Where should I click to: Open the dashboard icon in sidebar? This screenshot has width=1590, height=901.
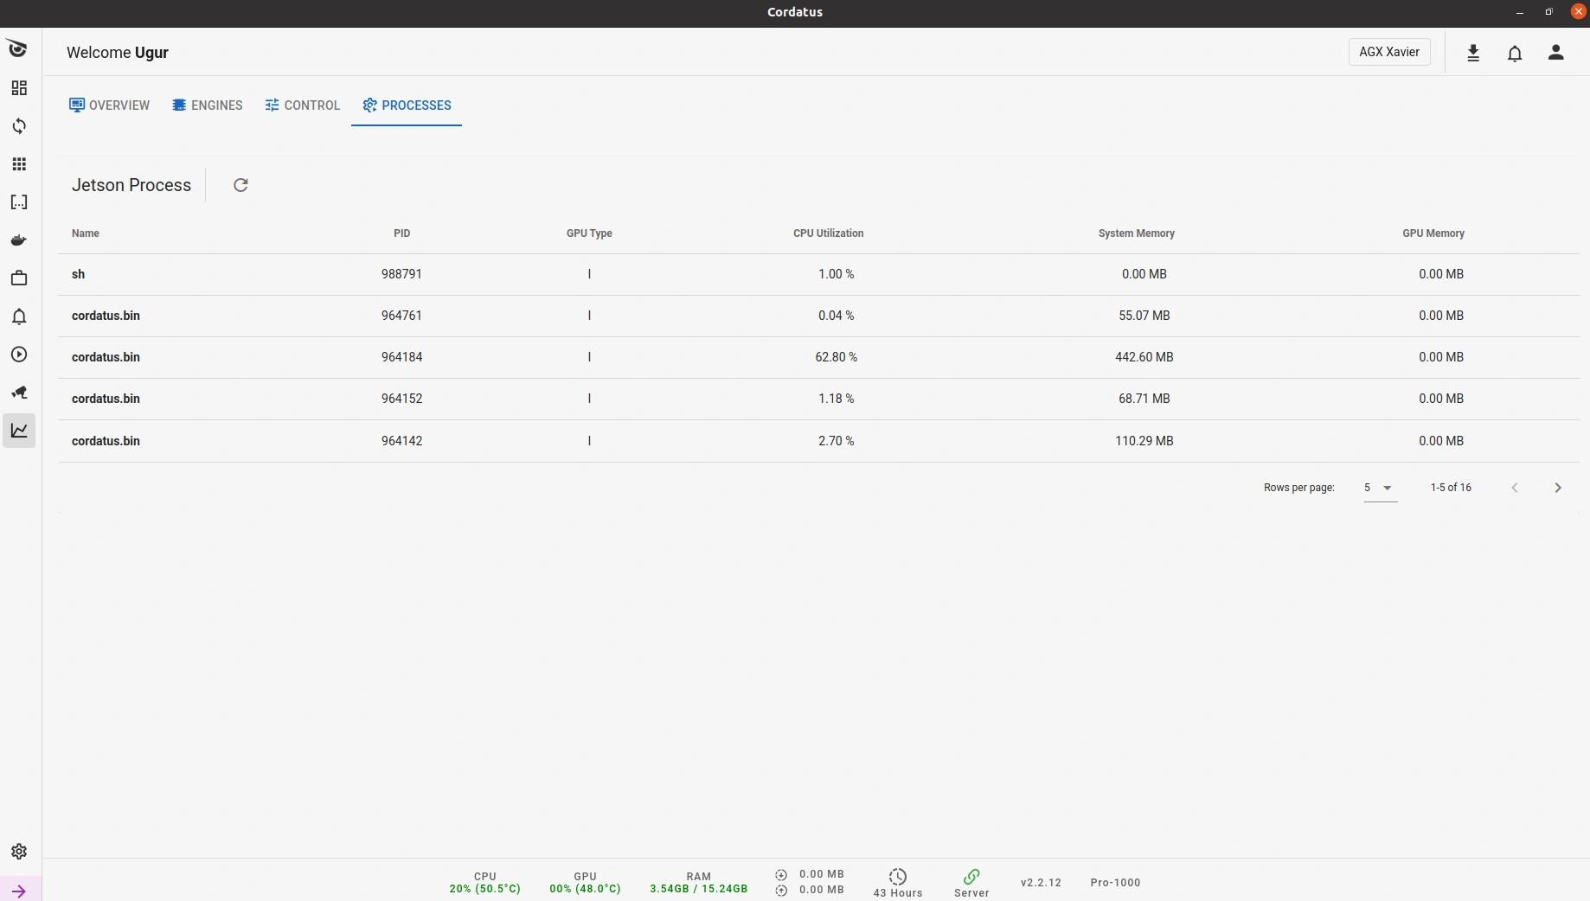pos(19,88)
